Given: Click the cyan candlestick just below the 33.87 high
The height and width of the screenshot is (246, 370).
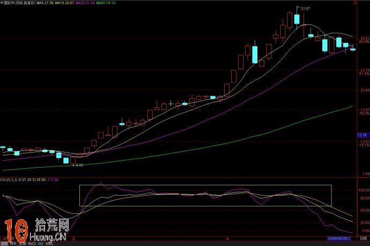Looking at the screenshot, I should point(297,19).
